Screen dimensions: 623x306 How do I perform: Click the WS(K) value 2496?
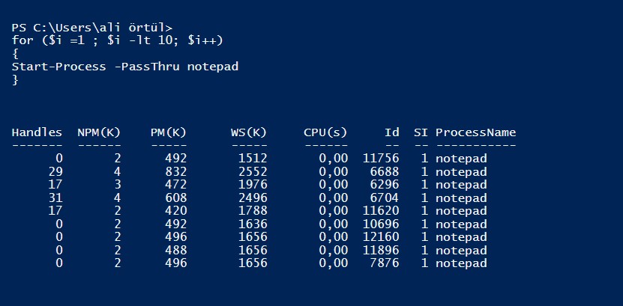253,198
